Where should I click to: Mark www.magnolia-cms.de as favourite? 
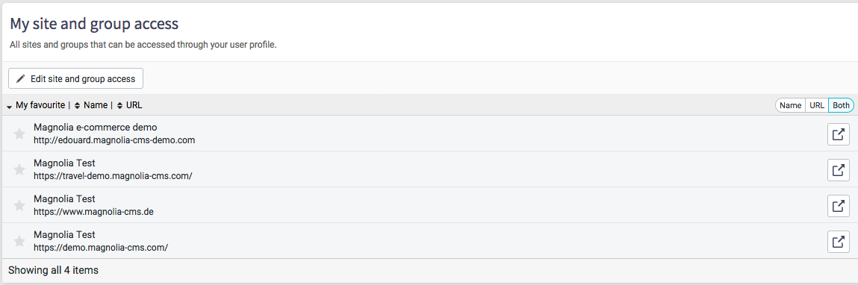[19, 205]
